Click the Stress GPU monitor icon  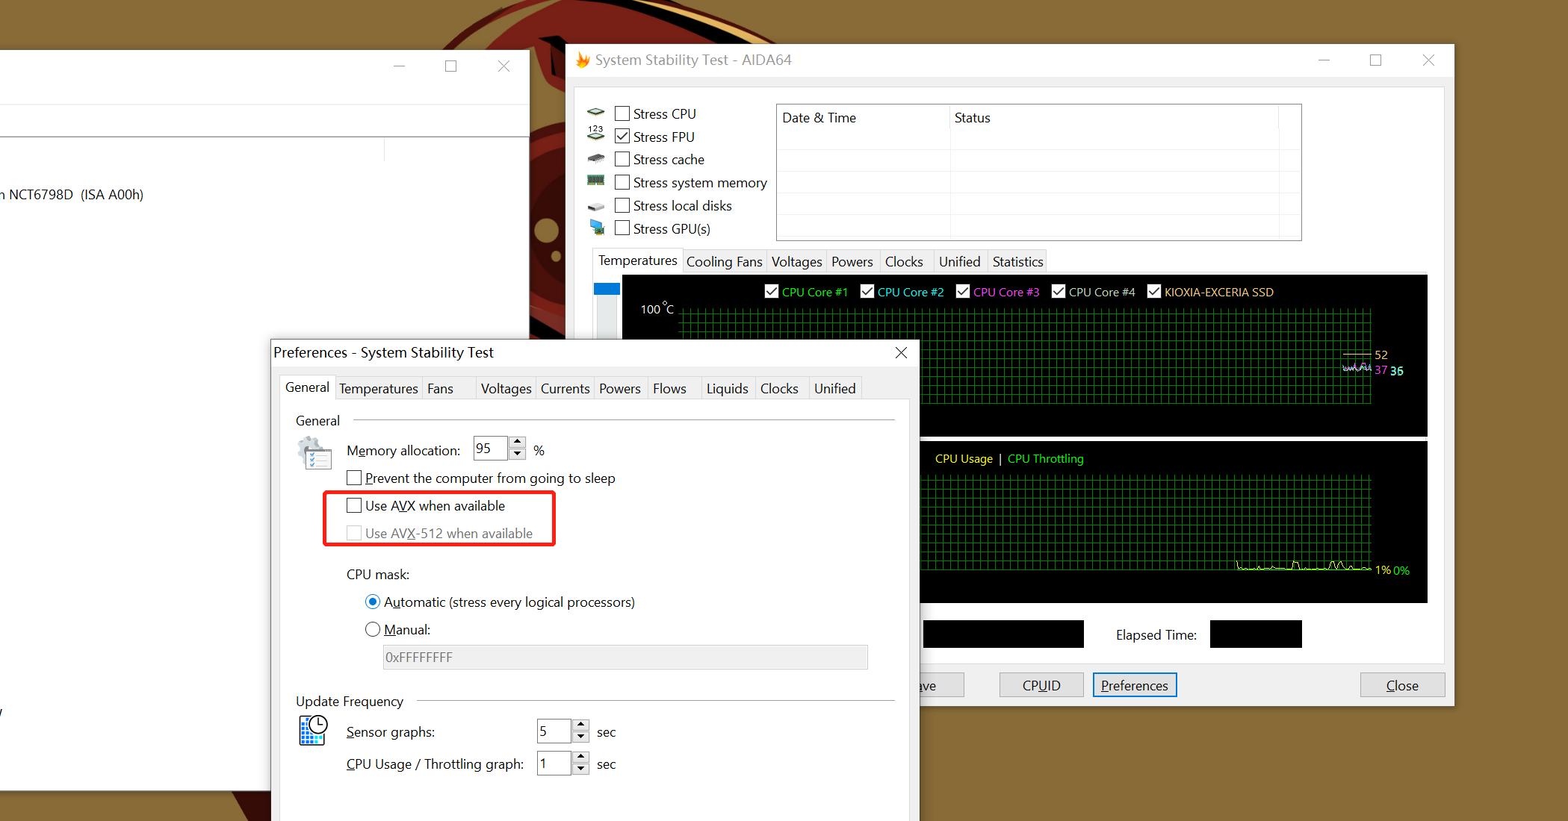[x=596, y=227]
